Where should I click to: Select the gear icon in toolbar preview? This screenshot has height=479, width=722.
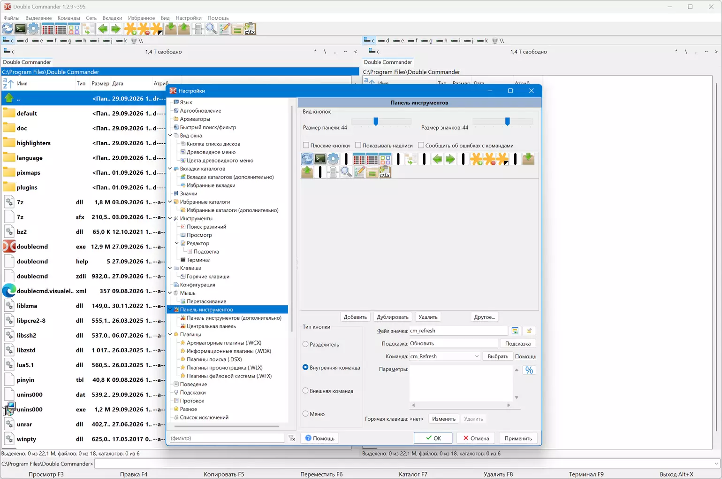point(334,159)
